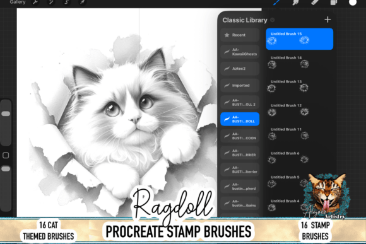Open the AA-bustin...pherd brush set
The width and height of the screenshot is (366, 244).
240,186
